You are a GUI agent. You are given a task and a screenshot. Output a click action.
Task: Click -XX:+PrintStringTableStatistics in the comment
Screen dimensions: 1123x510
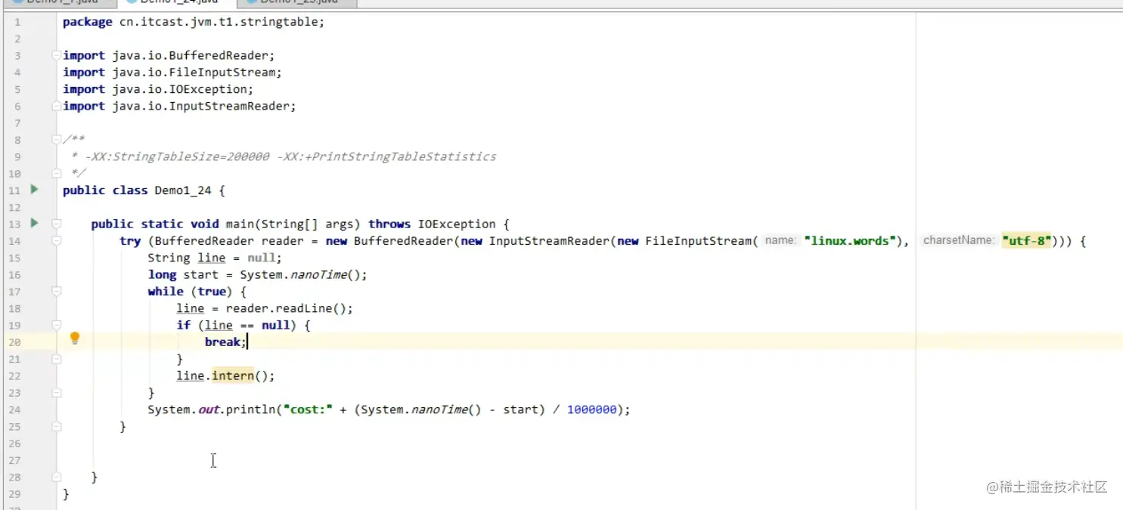[x=386, y=156]
